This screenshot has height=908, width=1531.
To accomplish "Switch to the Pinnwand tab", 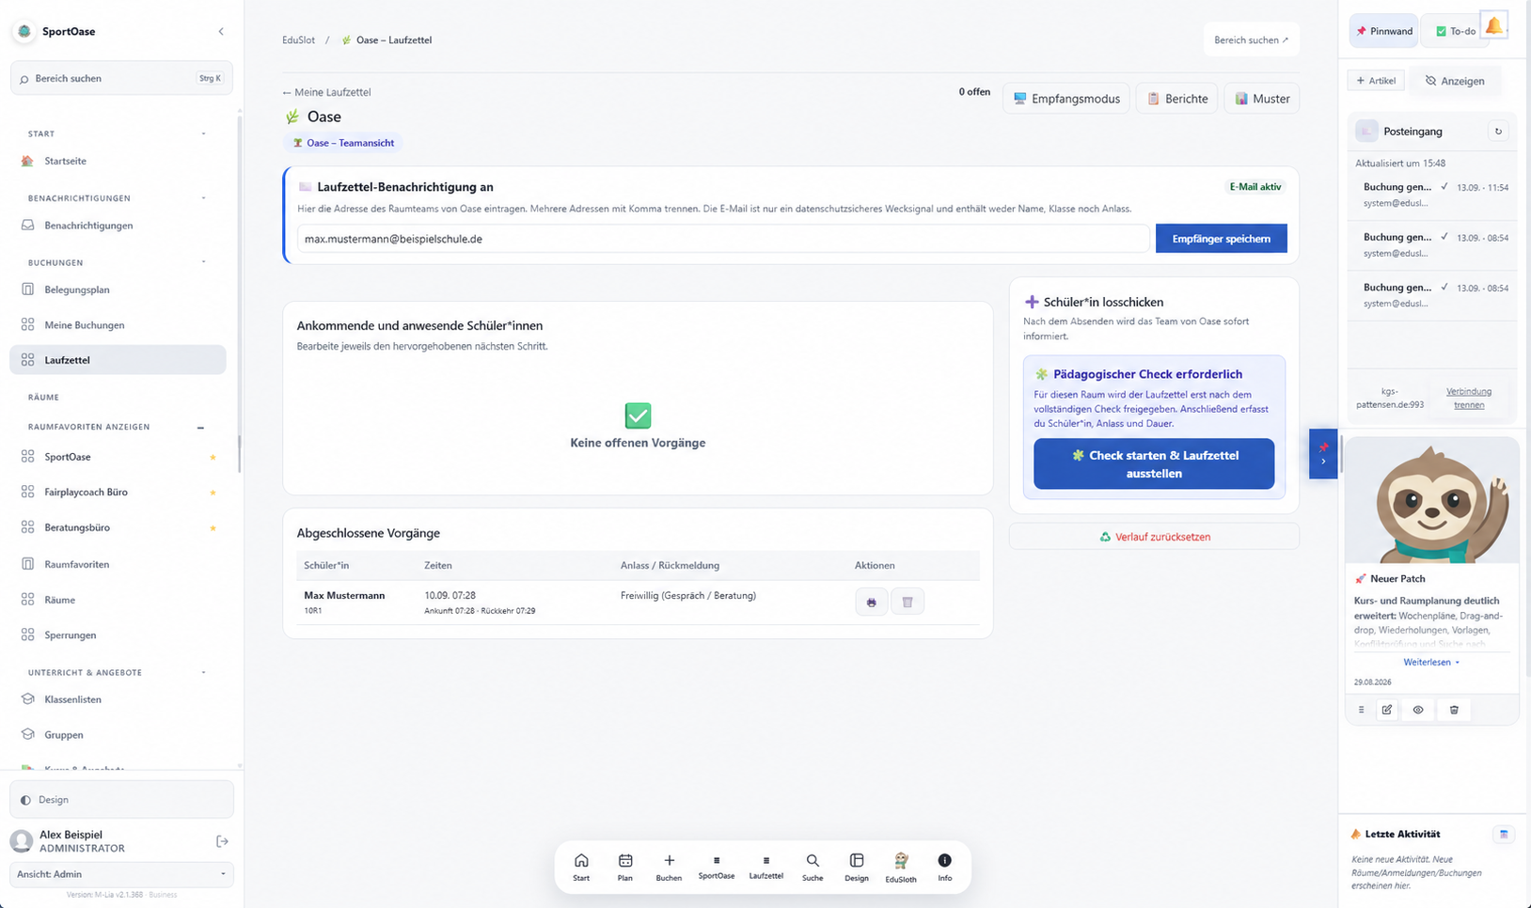I will [1384, 31].
